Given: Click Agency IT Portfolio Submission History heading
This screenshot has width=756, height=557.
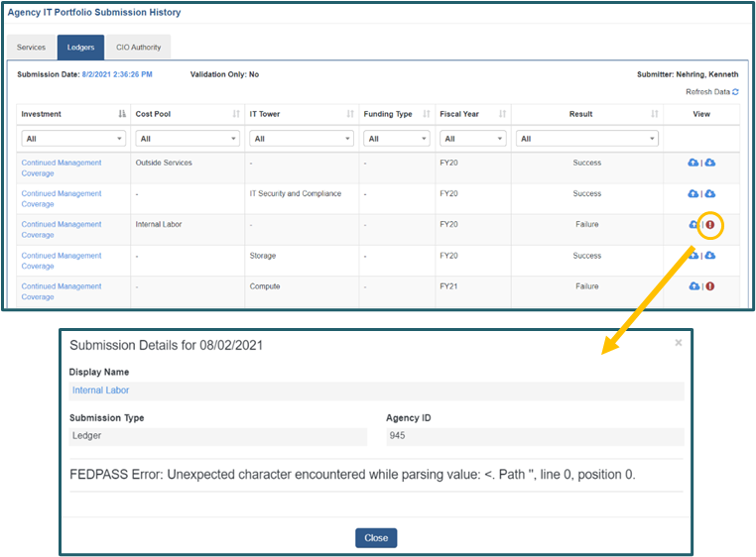Looking at the screenshot, I should pyautogui.click(x=94, y=13).
